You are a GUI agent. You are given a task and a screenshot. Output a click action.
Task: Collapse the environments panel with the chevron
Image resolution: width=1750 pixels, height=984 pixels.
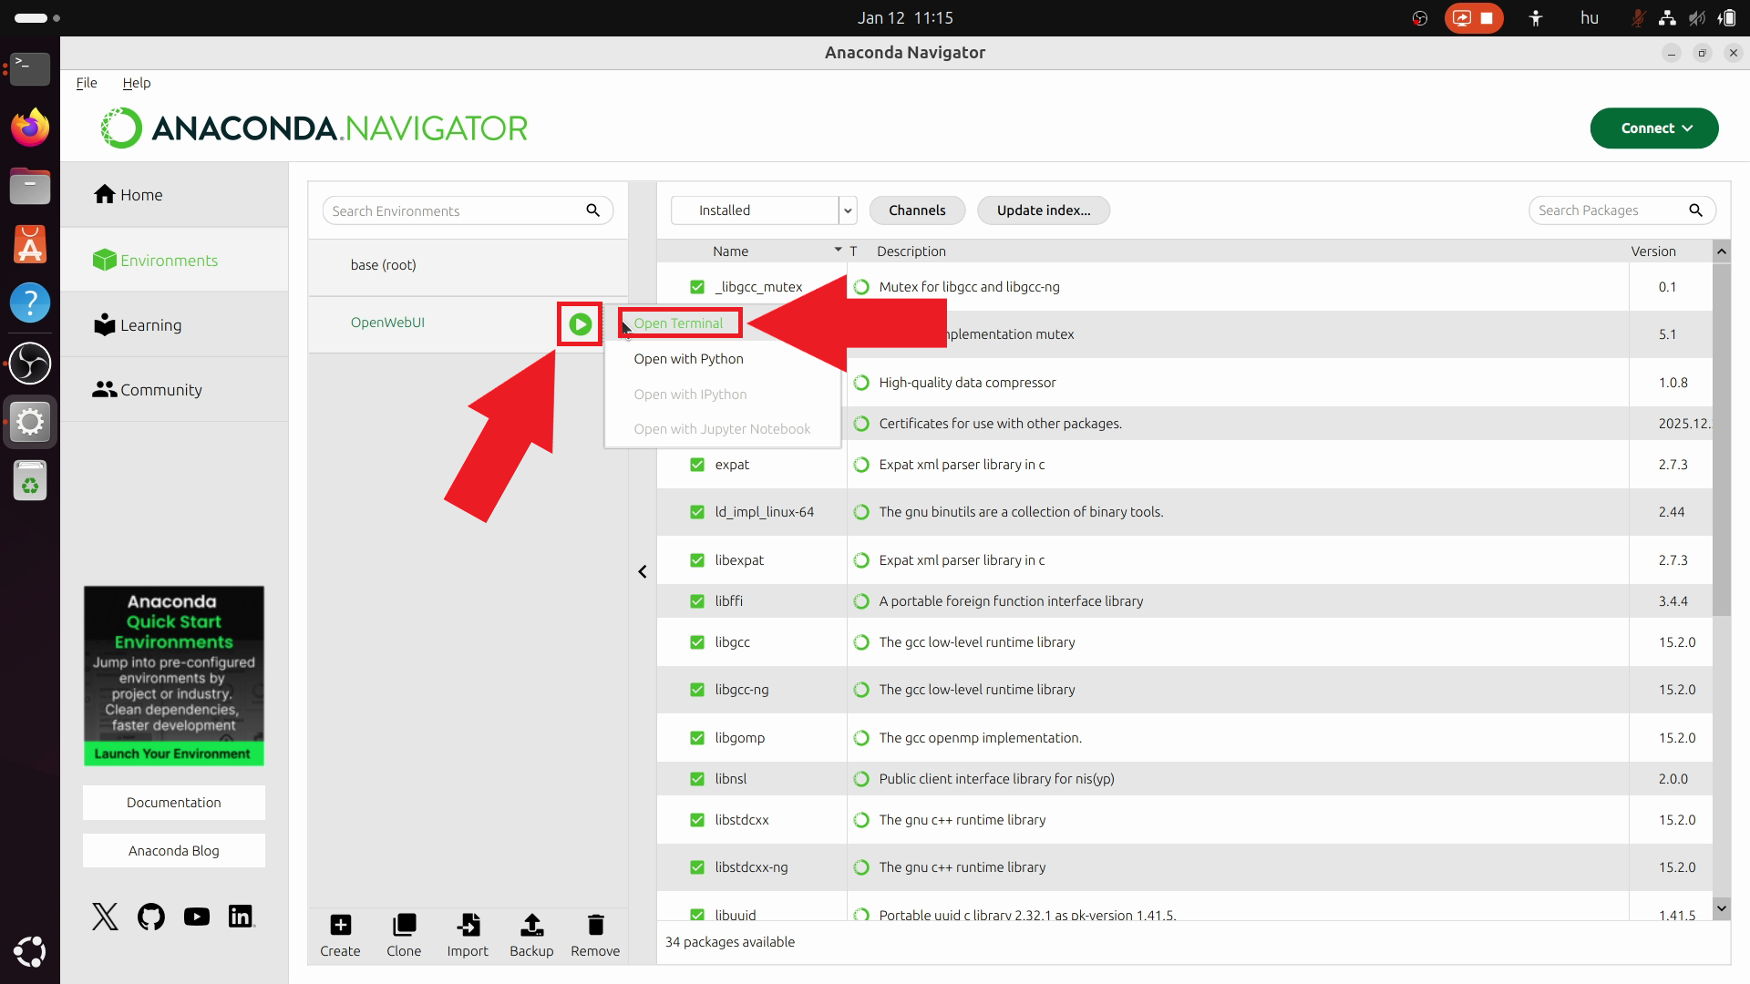click(x=643, y=572)
